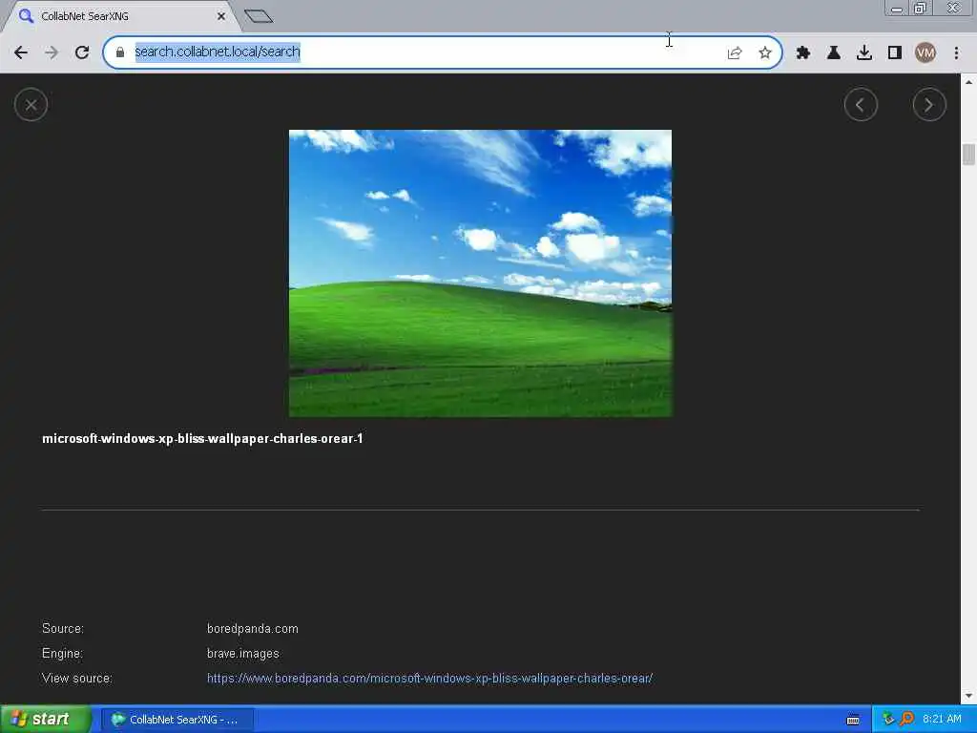Click the Engine: label

(x=62, y=653)
